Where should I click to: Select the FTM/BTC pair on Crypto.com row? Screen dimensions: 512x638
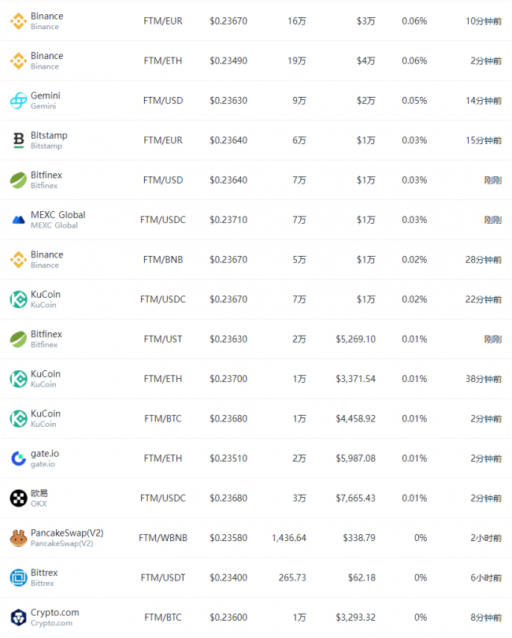click(x=163, y=618)
